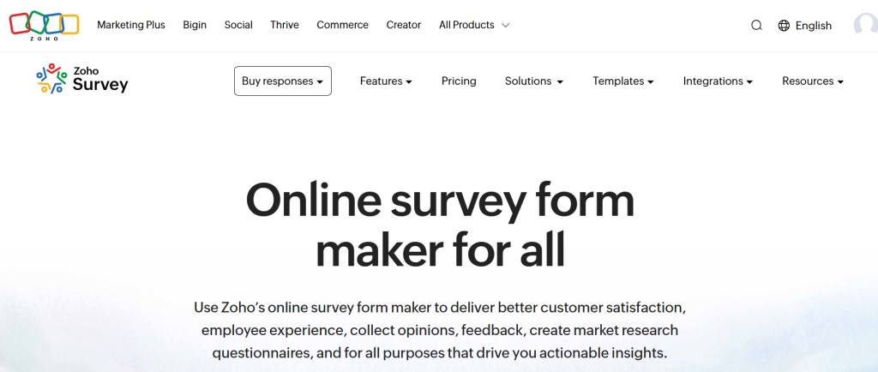Go to the Pricing page
The image size is (878, 372).
click(x=459, y=81)
